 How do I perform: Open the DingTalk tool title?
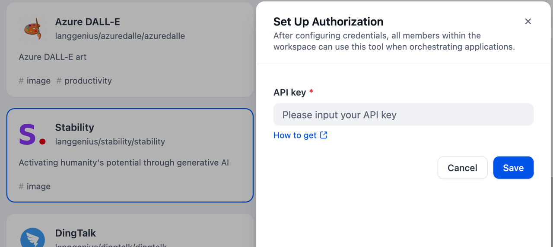[75, 233]
